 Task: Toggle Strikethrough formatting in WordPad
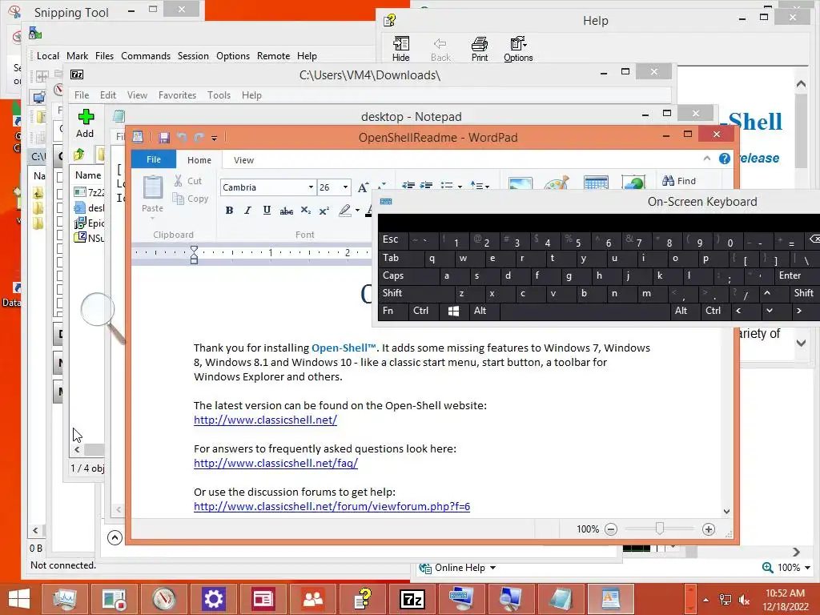[x=286, y=211]
